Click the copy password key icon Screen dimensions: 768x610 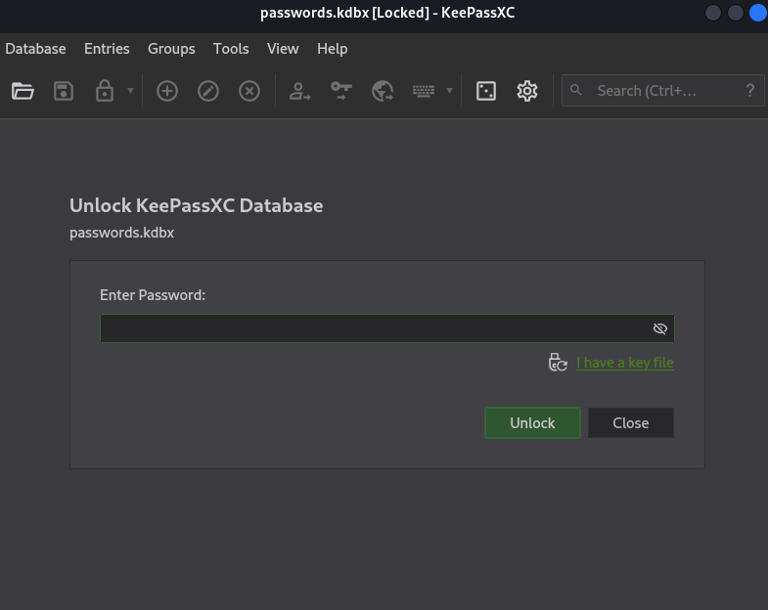340,91
